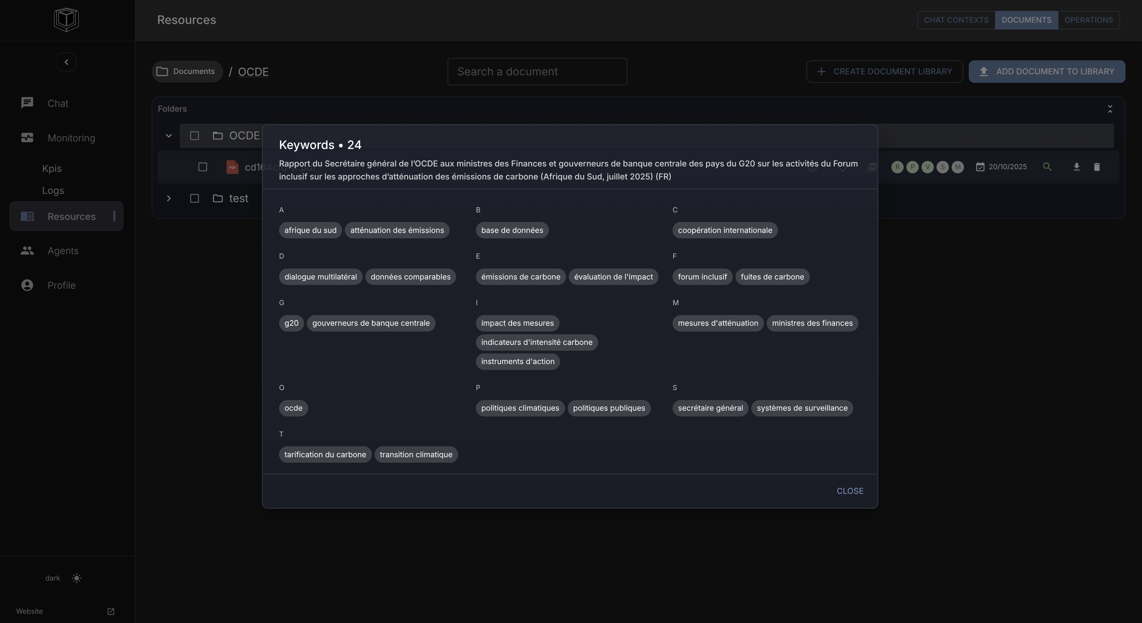
Task: Close the Keywords dialog
Action: click(x=850, y=491)
